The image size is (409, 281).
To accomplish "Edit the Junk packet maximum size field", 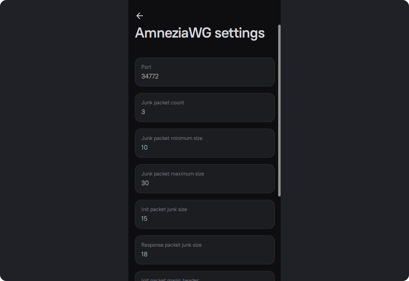I will (205, 179).
